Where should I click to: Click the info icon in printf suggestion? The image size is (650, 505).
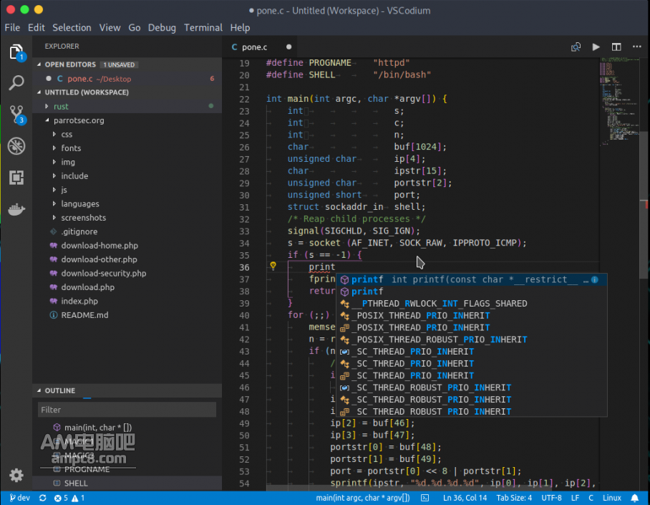595,279
